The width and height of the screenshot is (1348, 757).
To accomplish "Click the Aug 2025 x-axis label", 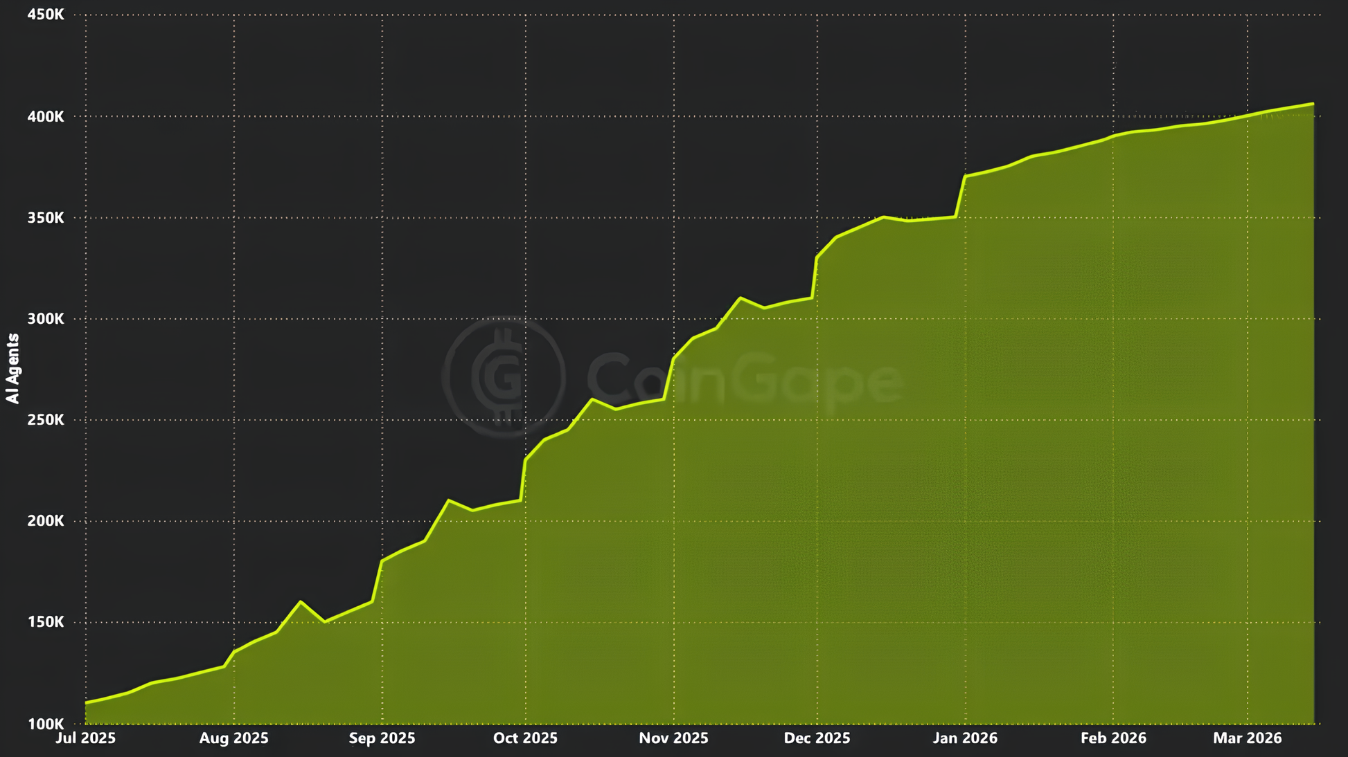I will [233, 738].
